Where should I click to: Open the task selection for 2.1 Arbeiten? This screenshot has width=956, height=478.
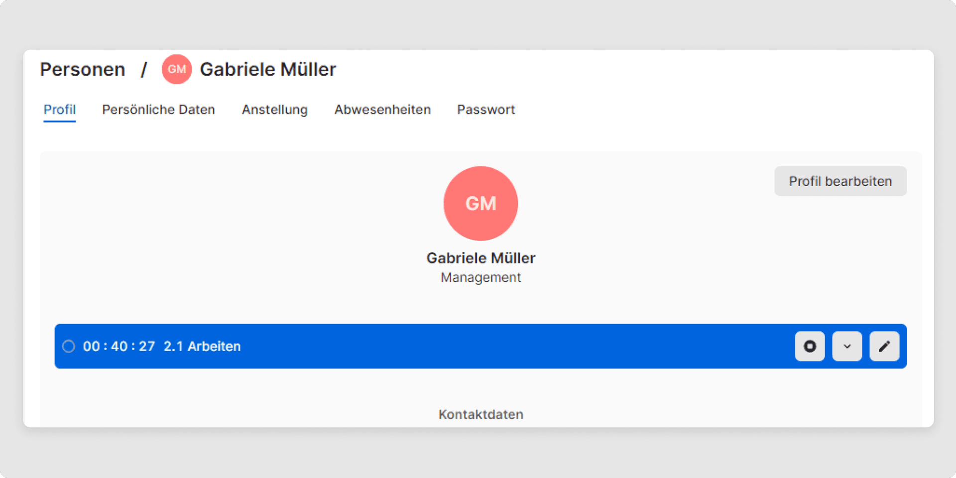click(x=202, y=346)
